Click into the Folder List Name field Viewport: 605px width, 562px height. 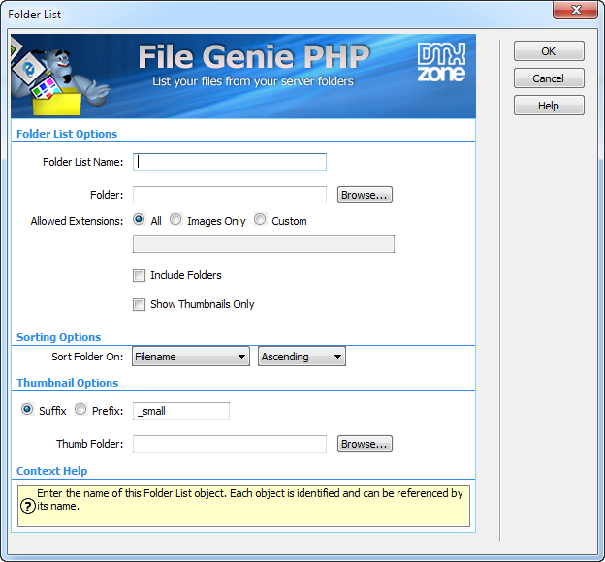point(230,162)
